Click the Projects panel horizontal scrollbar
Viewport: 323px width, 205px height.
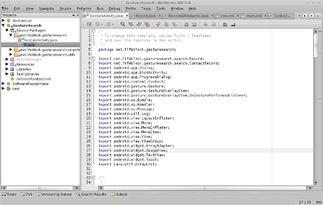(x=39, y=188)
